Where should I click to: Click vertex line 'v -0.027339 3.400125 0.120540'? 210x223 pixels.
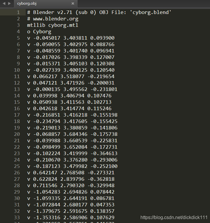click(71, 70)
